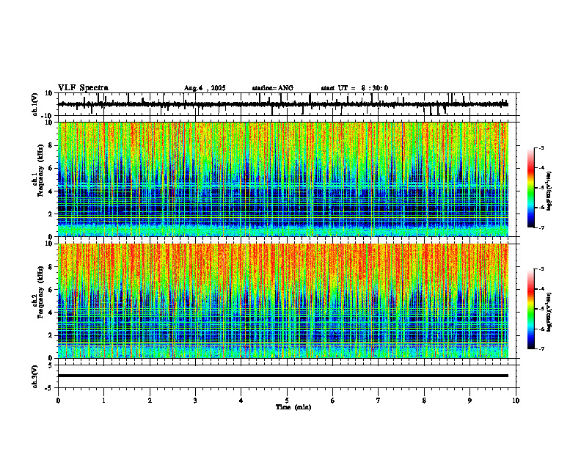This screenshot has height=449, width=581.
Task: Click the date label "Aug.4 , 2025"
Action: [x=205, y=88]
